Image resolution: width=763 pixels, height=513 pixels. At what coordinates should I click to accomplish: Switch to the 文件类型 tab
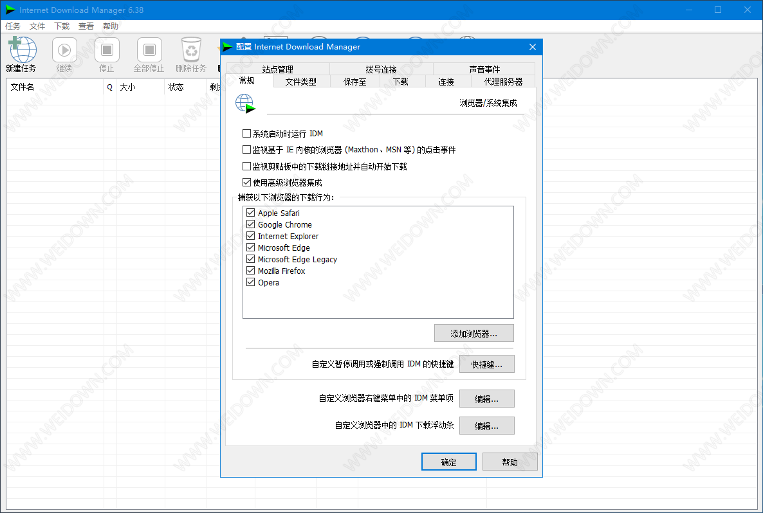click(301, 82)
